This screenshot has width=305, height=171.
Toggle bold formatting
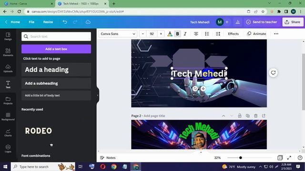[x=177, y=34]
